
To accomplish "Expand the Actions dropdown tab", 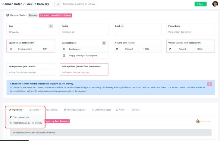I will click(x=35, y=110).
